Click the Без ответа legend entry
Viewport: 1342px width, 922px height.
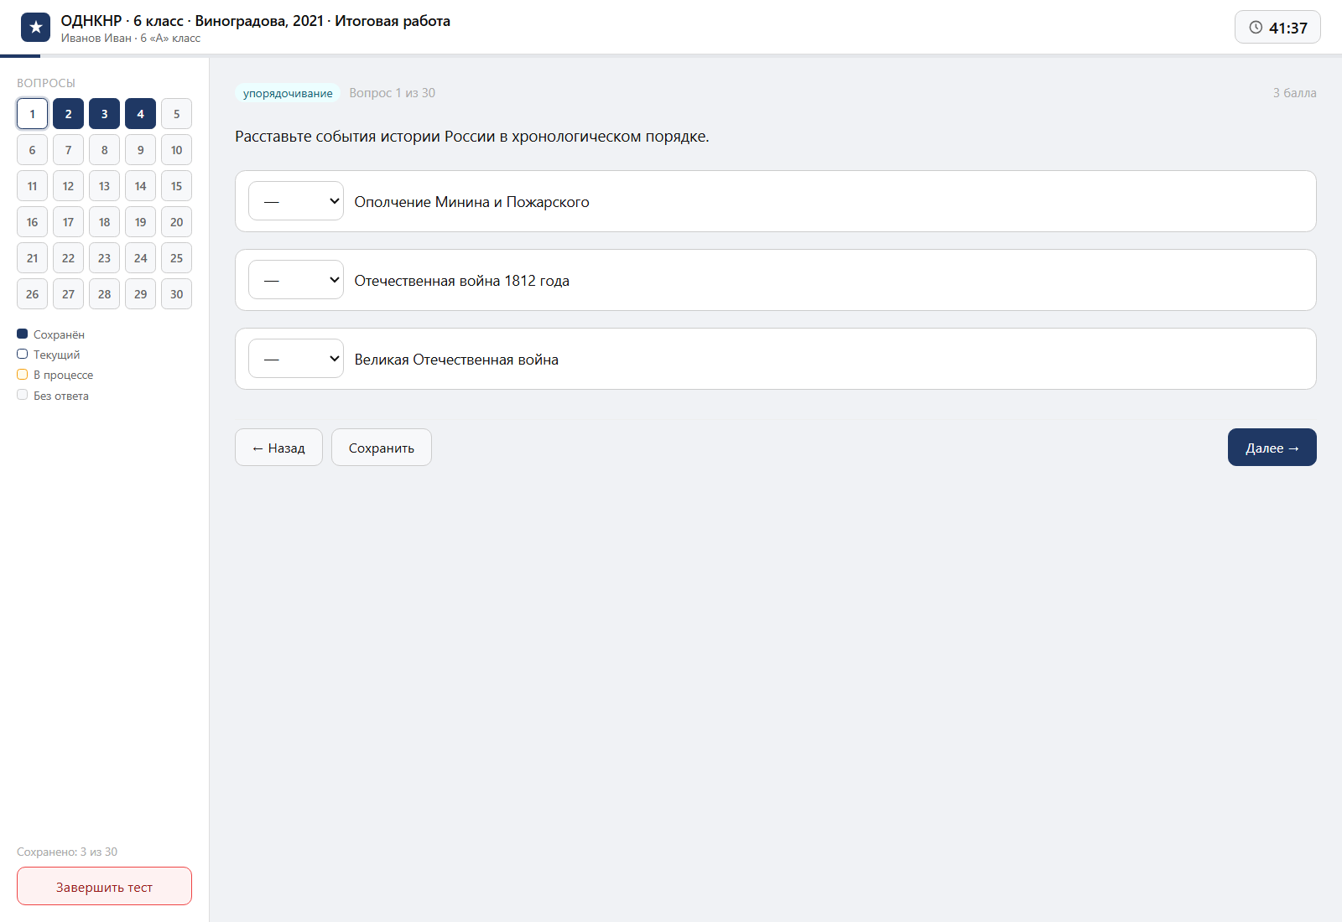click(x=53, y=396)
